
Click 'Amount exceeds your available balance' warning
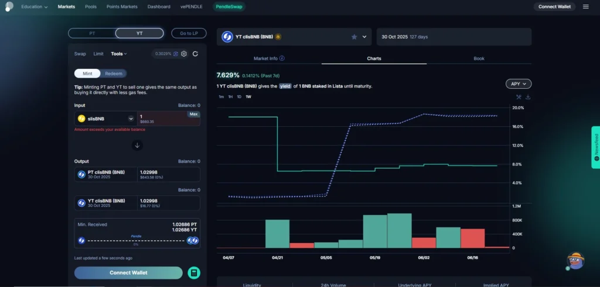coord(110,129)
